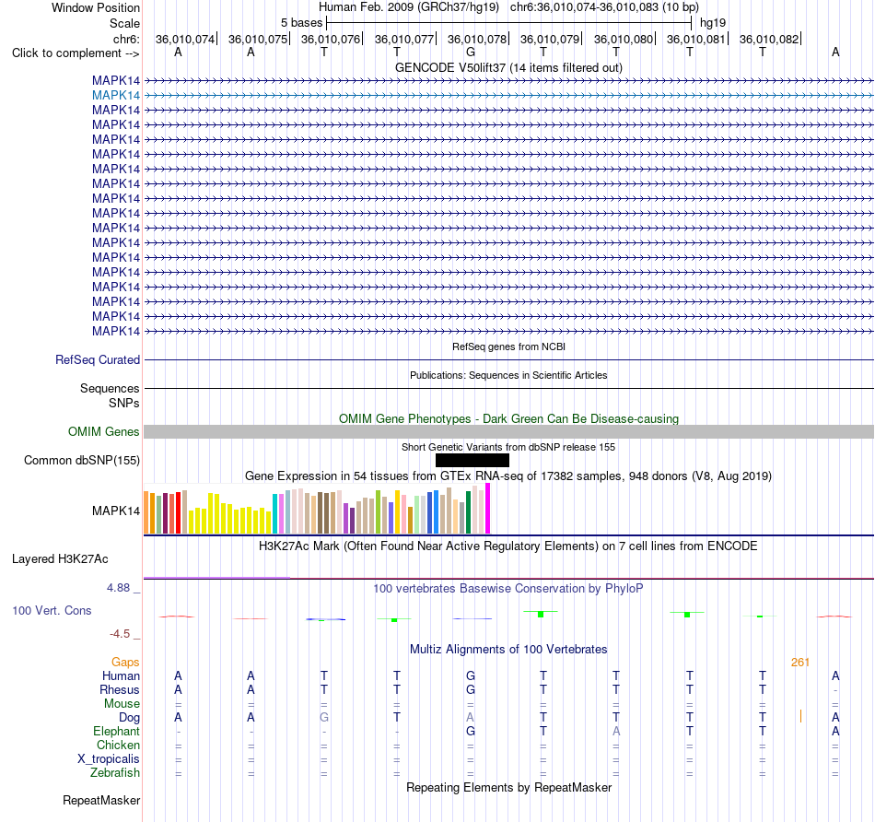Click the '5 bases' scale text
The height and width of the screenshot is (822, 875).
(301, 23)
